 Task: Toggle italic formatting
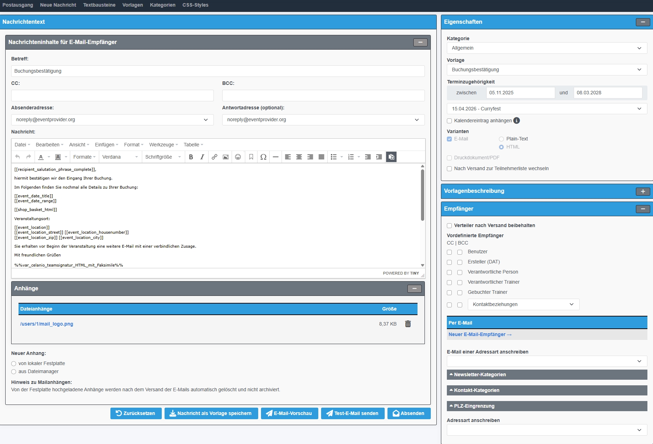202,157
